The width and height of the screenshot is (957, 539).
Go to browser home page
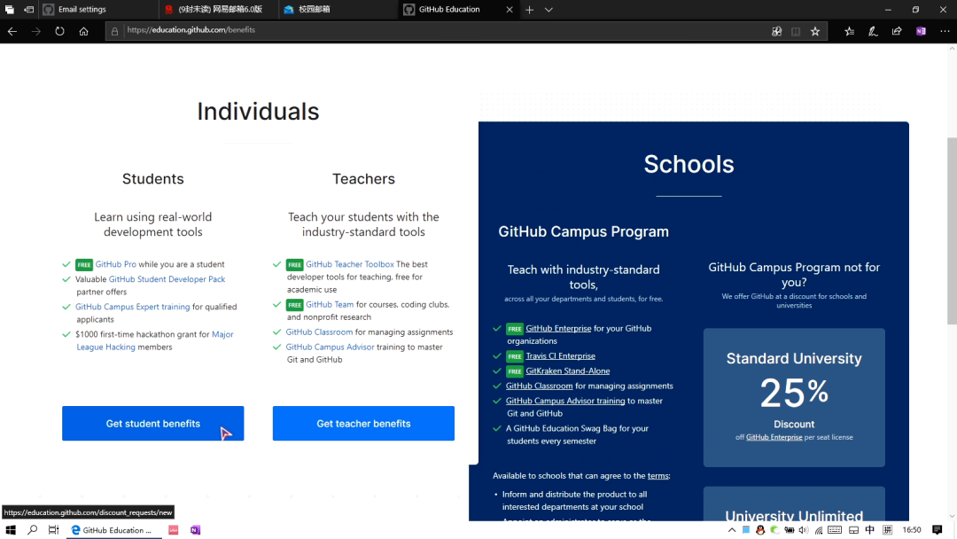[x=83, y=31]
